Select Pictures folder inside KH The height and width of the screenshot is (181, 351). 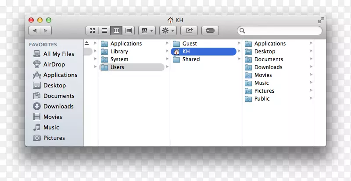[276, 91]
